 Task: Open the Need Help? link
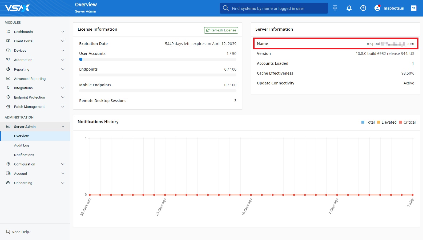point(21,232)
